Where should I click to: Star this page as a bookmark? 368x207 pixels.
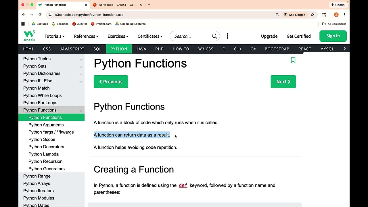tap(312, 15)
